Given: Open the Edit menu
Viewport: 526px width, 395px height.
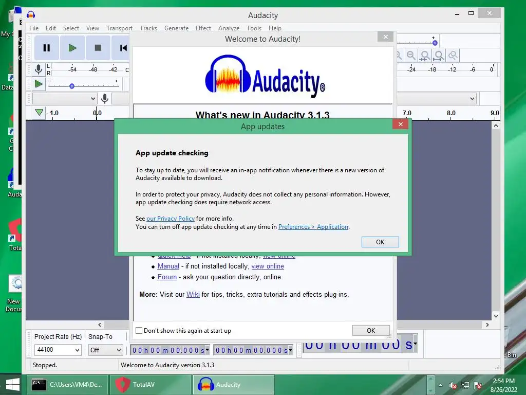Looking at the screenshot, I should [x=51, y=28].
